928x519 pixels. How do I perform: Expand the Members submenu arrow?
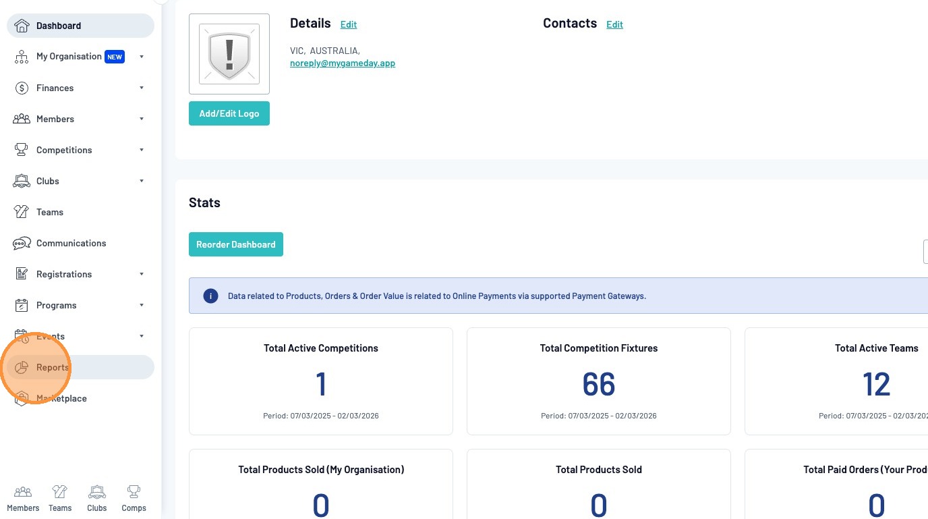142,119
